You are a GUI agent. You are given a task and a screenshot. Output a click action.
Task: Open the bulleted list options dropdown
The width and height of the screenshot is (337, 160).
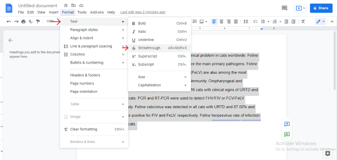click(268, 21)
